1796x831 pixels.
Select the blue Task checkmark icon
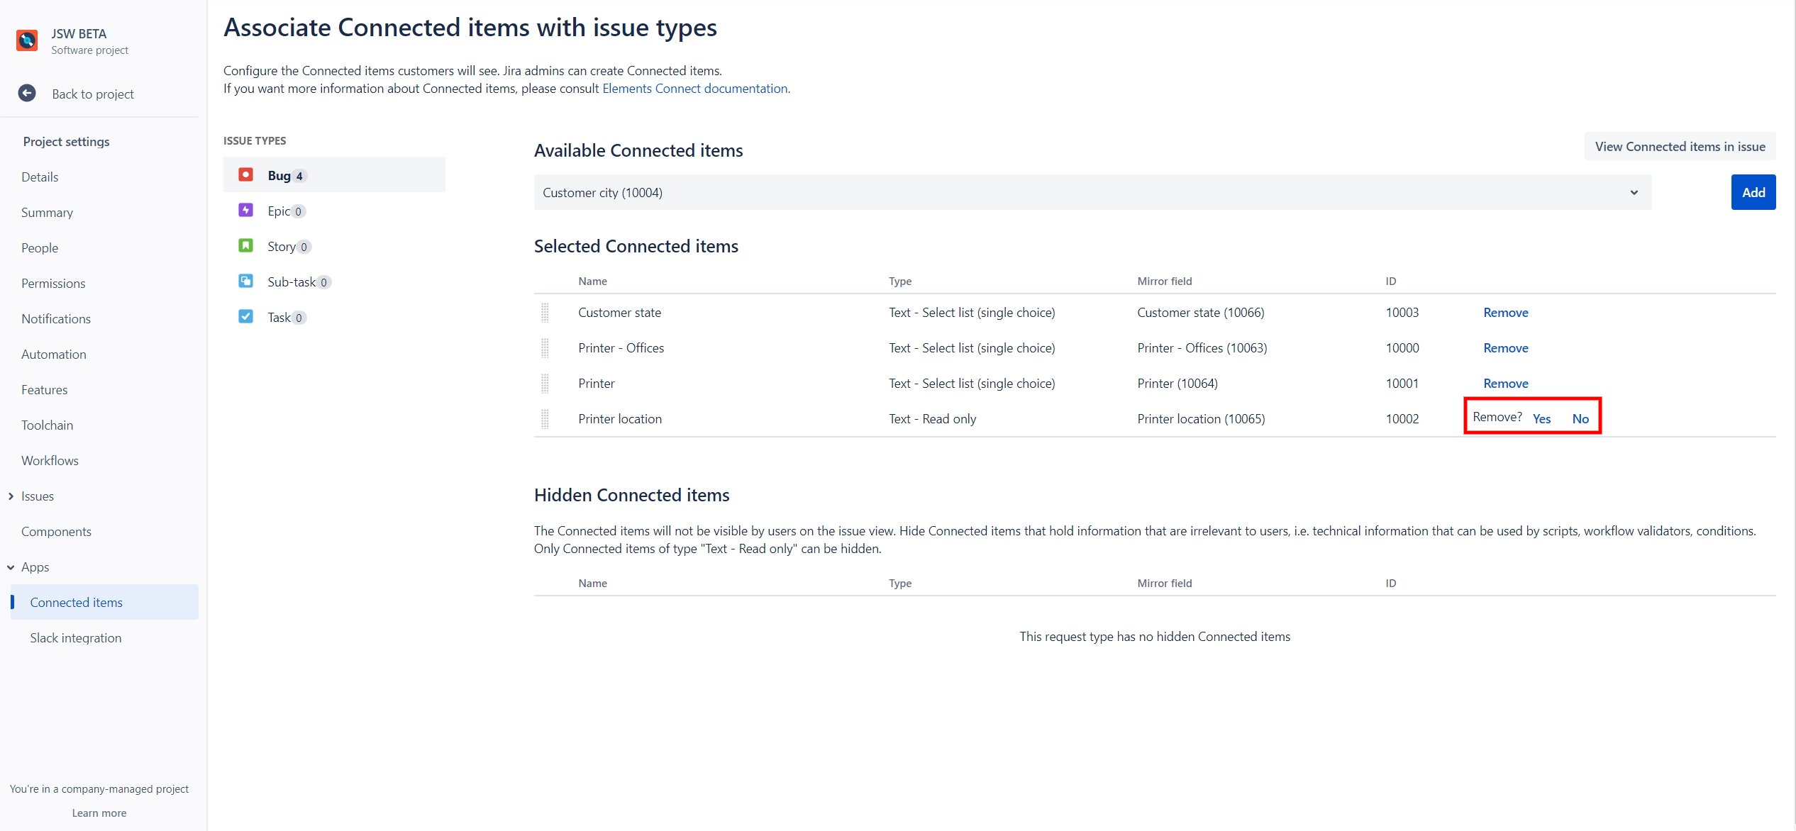(x=245, y=317)
